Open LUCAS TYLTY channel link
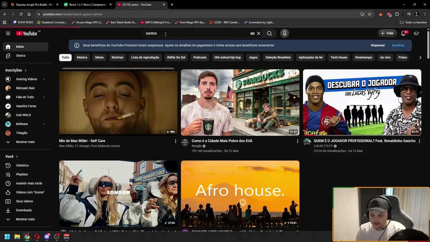This screenshot has width=430, height=242. 323,146
